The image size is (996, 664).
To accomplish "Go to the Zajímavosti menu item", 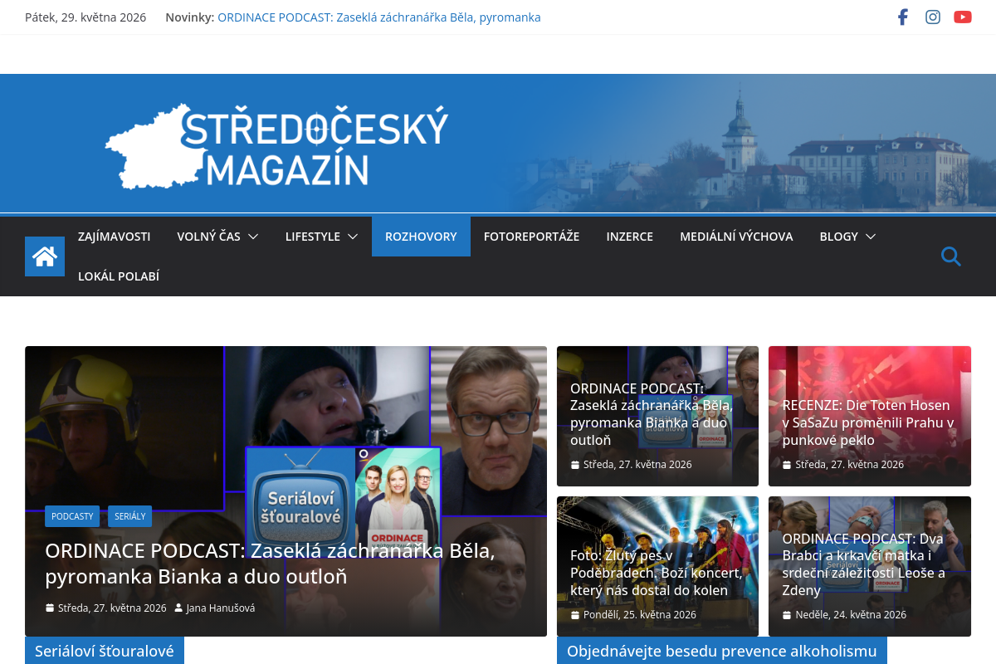I will pos(115,237).
